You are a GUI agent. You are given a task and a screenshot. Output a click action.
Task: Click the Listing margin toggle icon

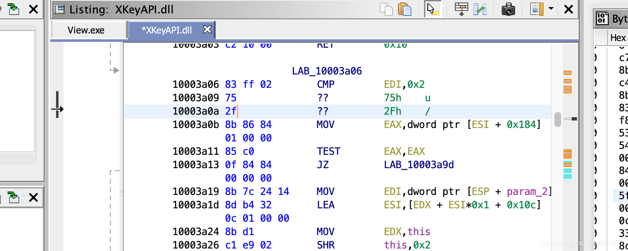[x=536, y=9]
